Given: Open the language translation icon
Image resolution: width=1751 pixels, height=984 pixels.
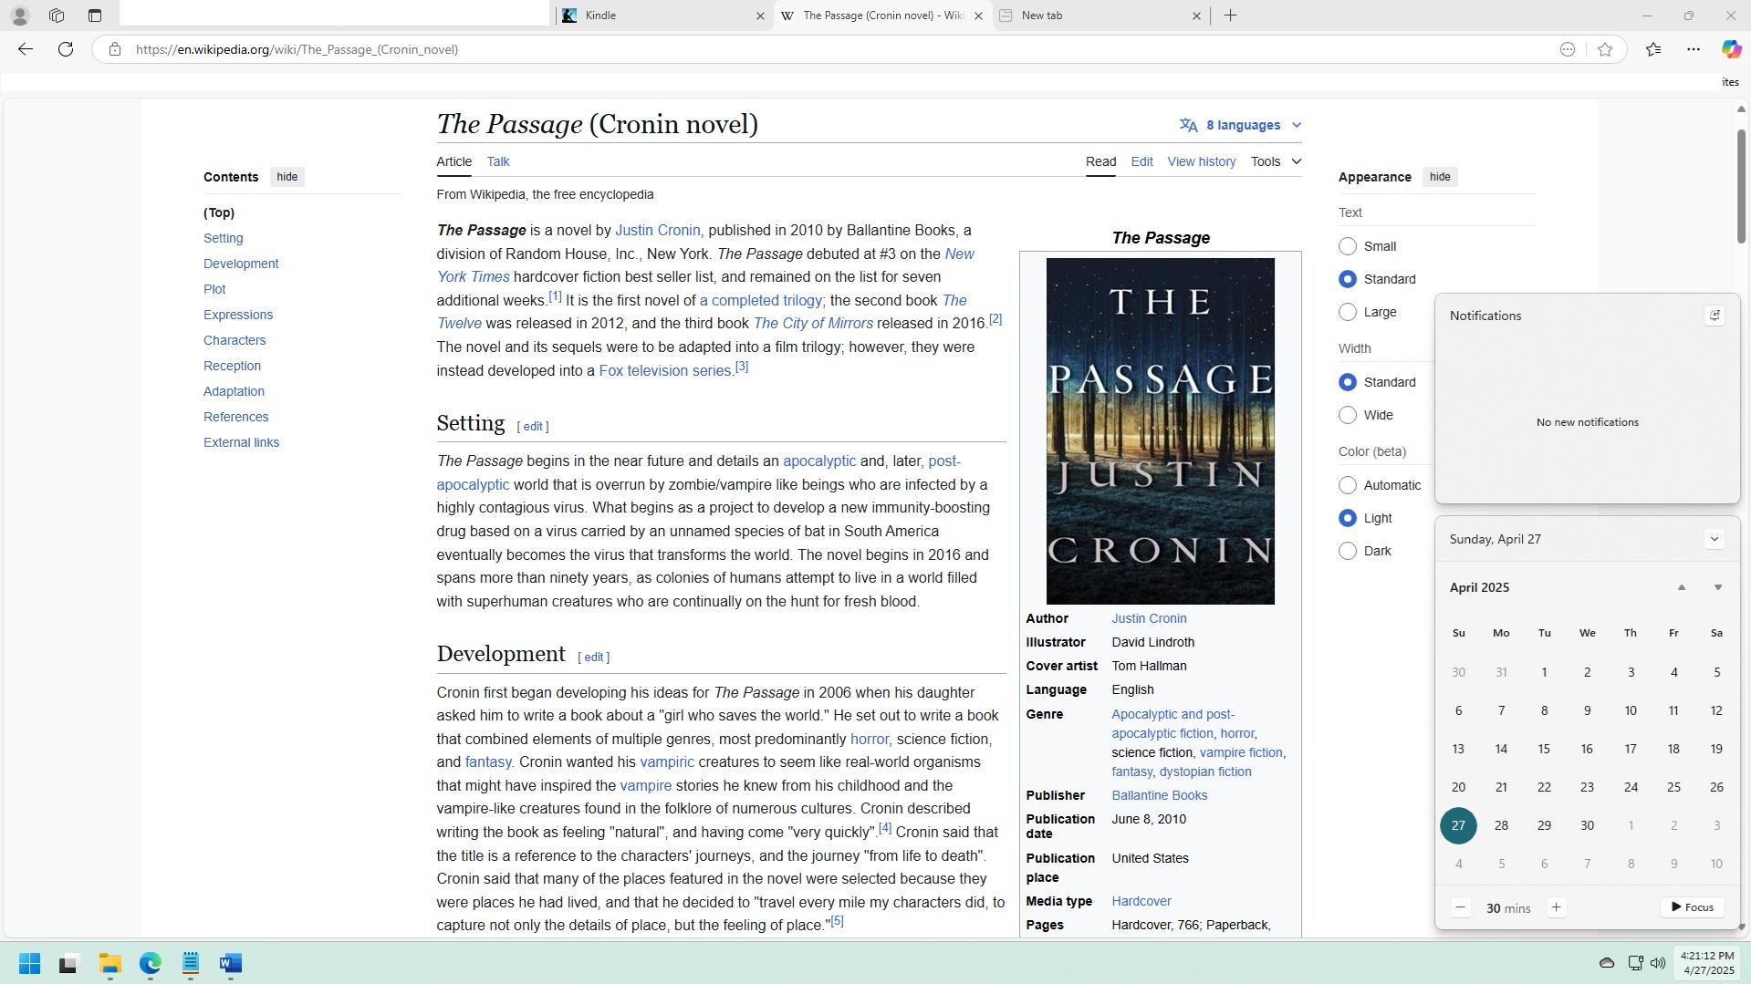Looking at the screenshot, I should pyautogui.click(x=1188, y=125).
